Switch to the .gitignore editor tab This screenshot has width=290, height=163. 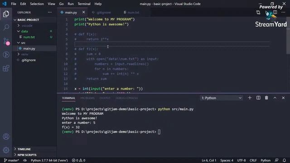103,12
